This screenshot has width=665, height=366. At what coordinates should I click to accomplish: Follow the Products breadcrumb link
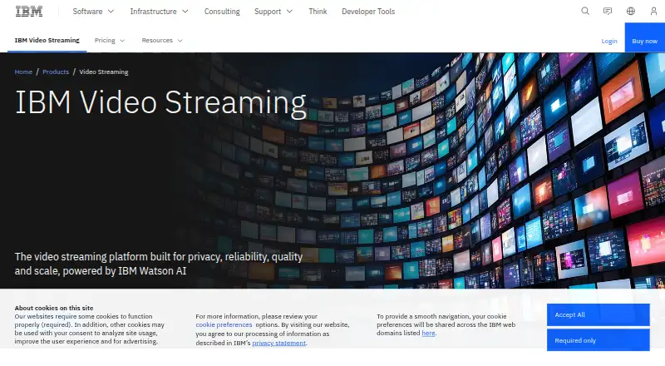pos(56,72)
